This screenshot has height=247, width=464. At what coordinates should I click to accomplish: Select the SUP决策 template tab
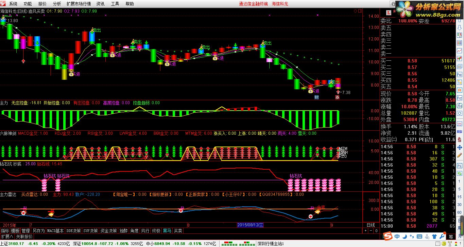tap(91, 231)
